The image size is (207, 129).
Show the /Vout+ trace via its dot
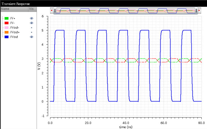point(32,32)
